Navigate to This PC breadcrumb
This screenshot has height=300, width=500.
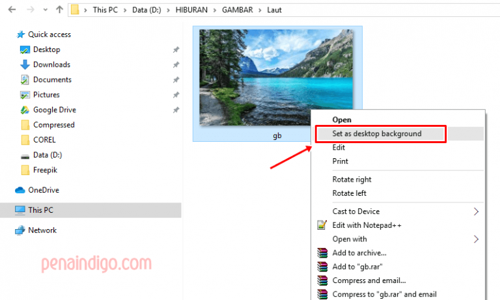105,10
